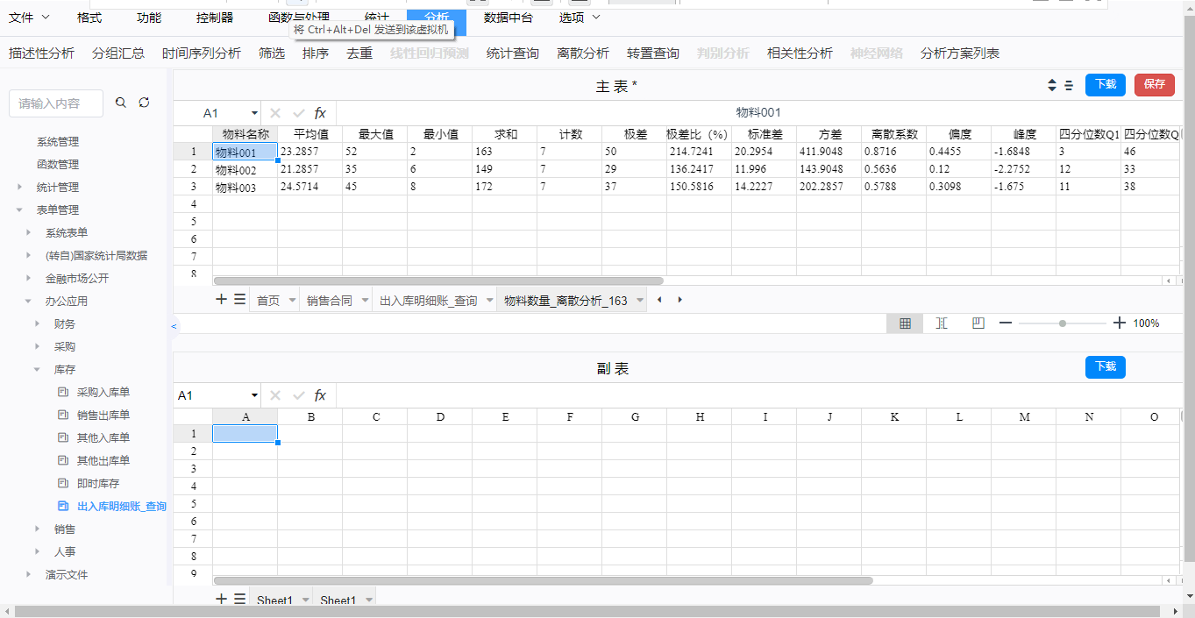
Task: Click the sidebar search input field
Action: coord(56,103)
